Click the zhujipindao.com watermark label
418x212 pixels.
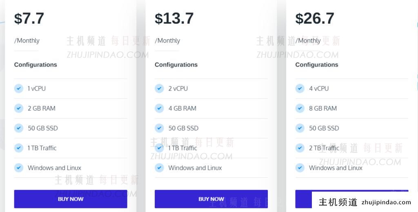[x=386, y=202]
